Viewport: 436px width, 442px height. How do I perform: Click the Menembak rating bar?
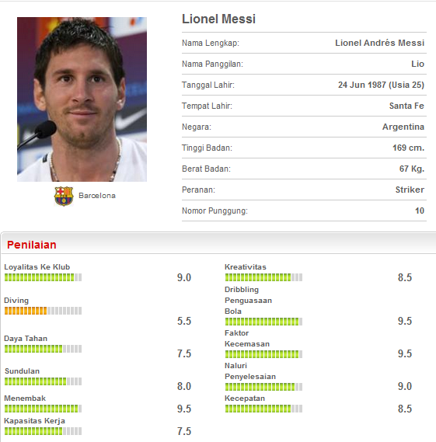[x=44, y=409]
